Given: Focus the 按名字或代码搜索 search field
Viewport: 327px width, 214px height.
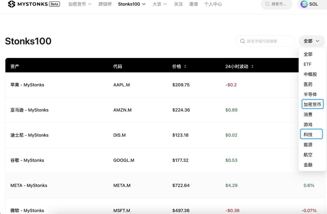Looking at the screenshot, I should click(x=265, y=41).
